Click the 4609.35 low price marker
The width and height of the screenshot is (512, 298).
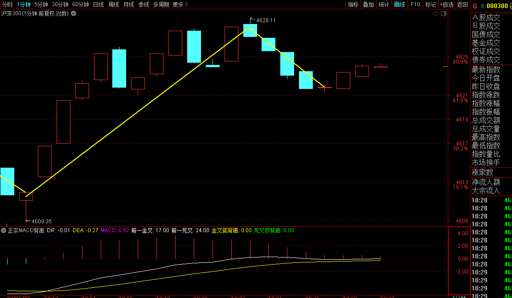click(x=41, y=221)
